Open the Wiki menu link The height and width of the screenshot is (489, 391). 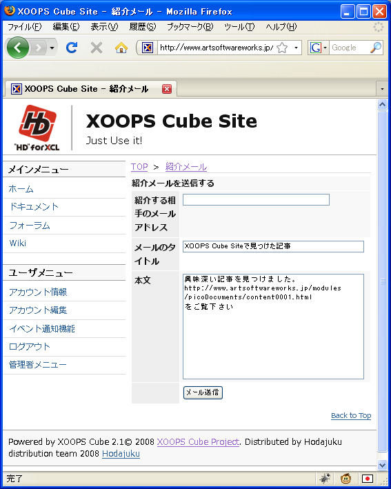click(18, 243)
